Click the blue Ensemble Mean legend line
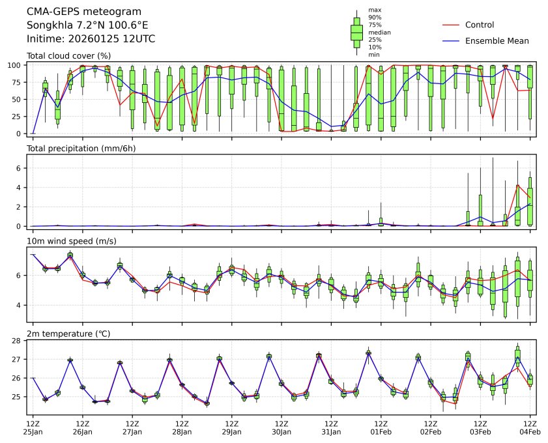 pyautogui.click(x=451, y=40)
